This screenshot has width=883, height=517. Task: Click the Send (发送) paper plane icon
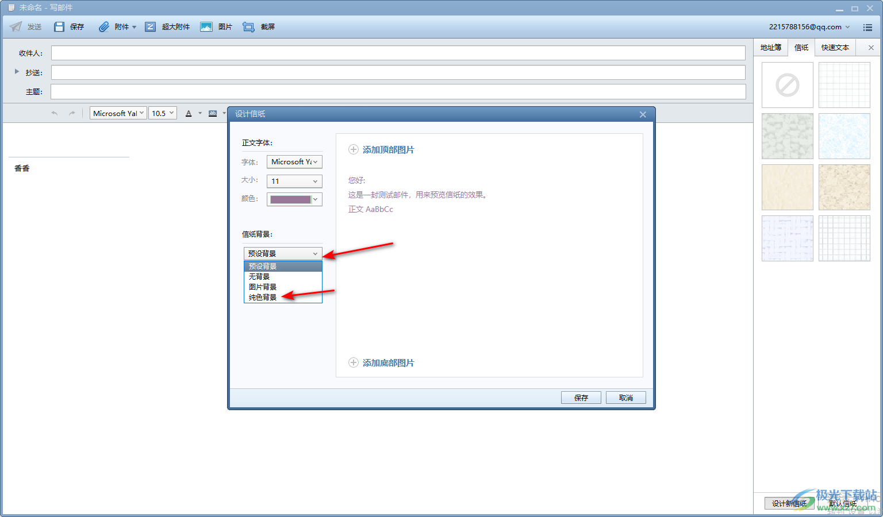16,26
